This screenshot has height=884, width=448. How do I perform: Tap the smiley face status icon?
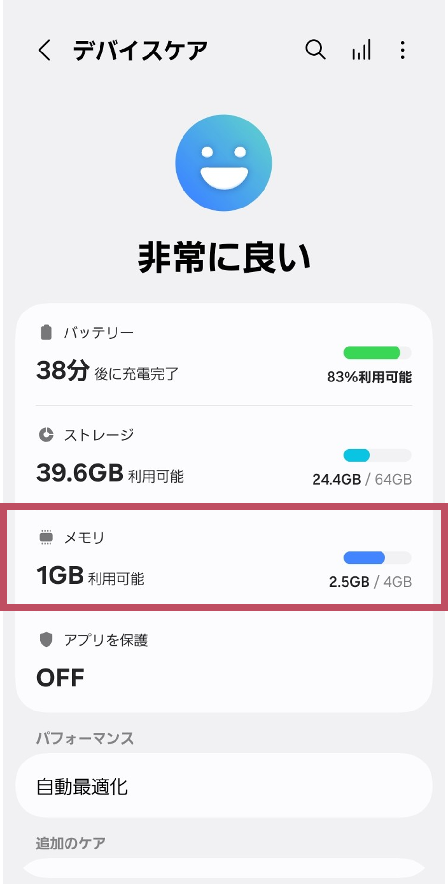[224, 163]
